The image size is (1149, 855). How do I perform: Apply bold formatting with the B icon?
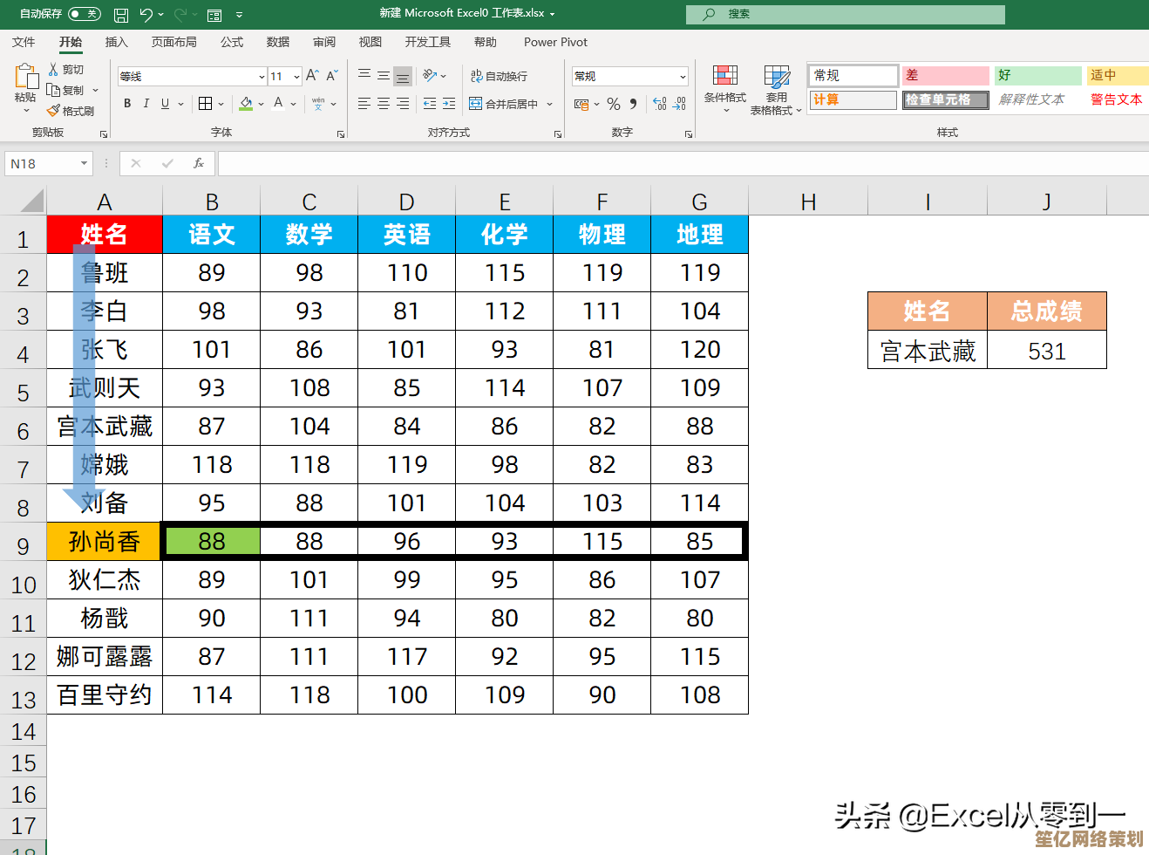pos(127,103)
